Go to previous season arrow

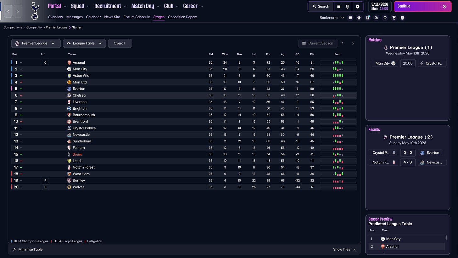(x=343, y=43)
